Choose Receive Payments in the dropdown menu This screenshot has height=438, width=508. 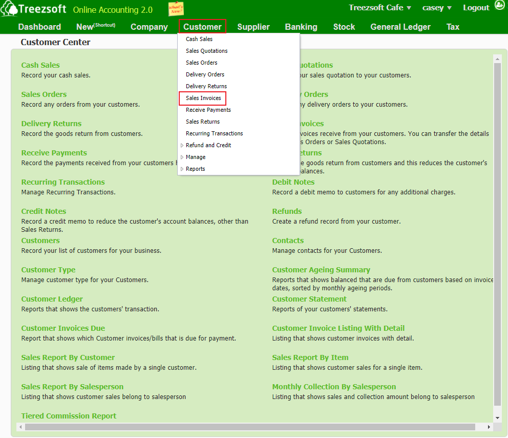coord(208,110)
